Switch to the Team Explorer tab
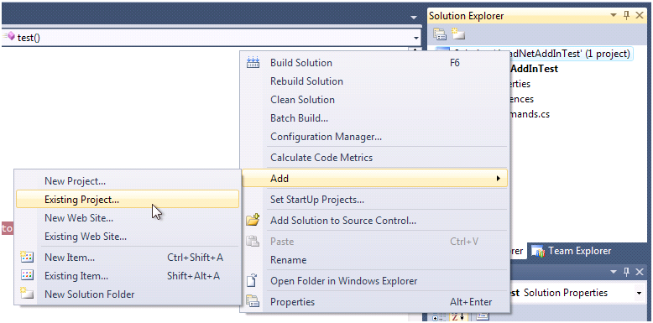The image size is (653, 323). pos(572,251)
